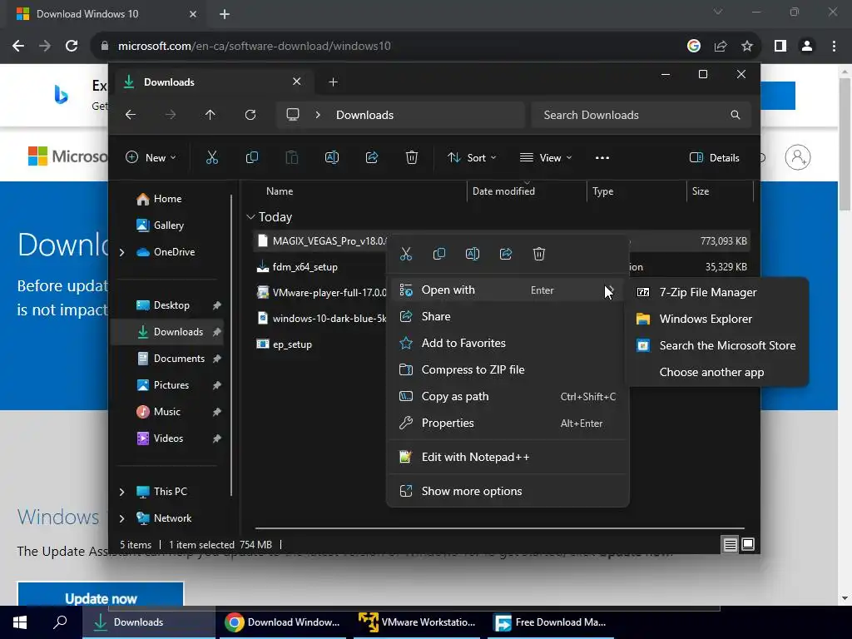The image size is (852, 639).
Task: Expand This PC tree node
Action: tap(121, 492)
